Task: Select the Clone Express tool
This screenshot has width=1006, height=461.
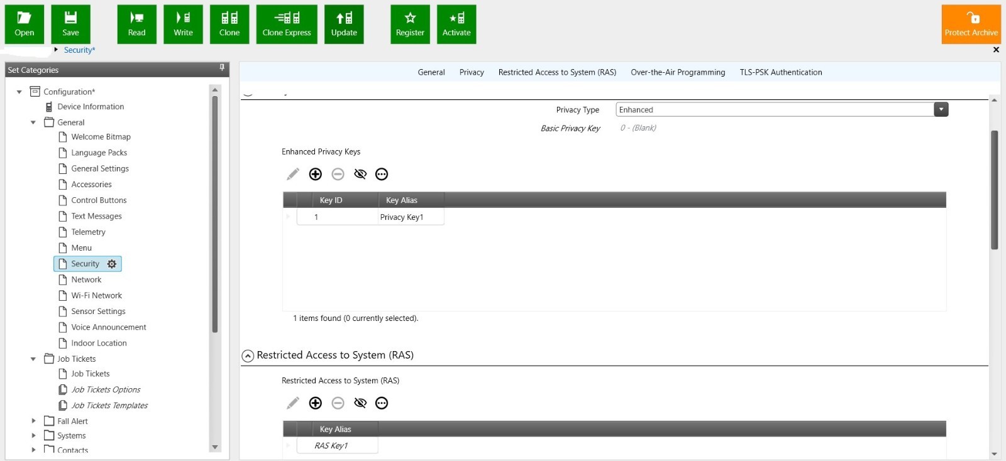Action: pos(287,24)
